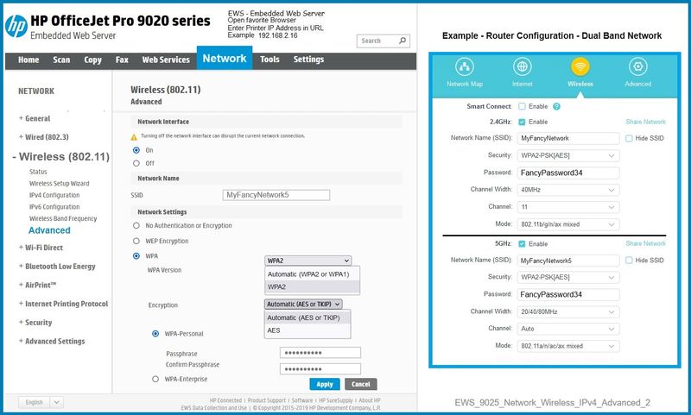
Task: Choose AES in encryption list
Action: coord(307,330)
